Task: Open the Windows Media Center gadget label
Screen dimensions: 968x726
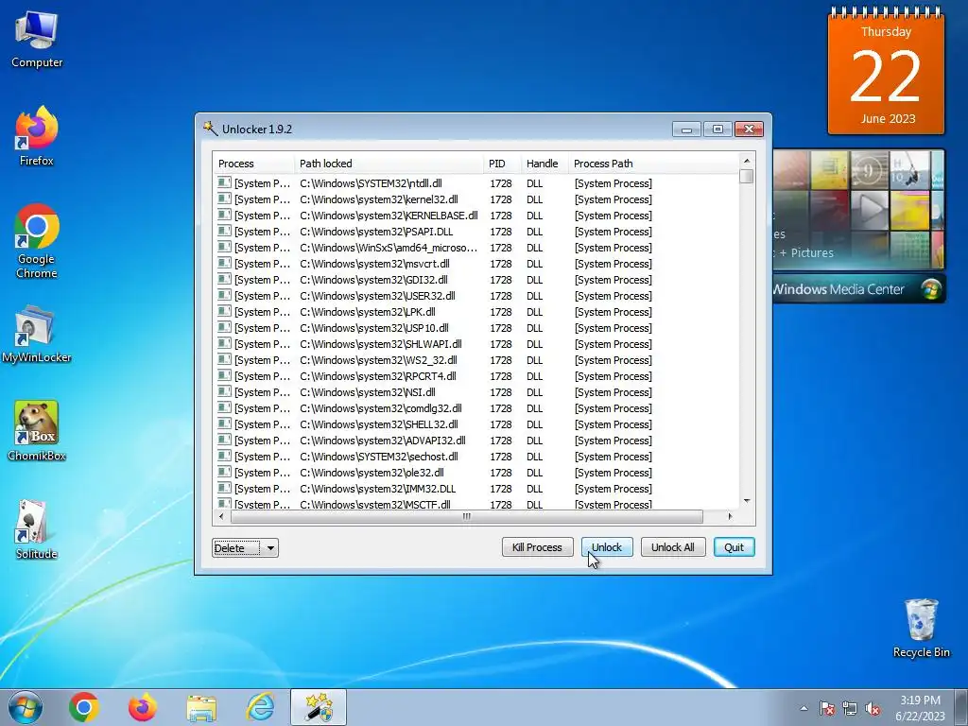Action: tap(838, 289)
